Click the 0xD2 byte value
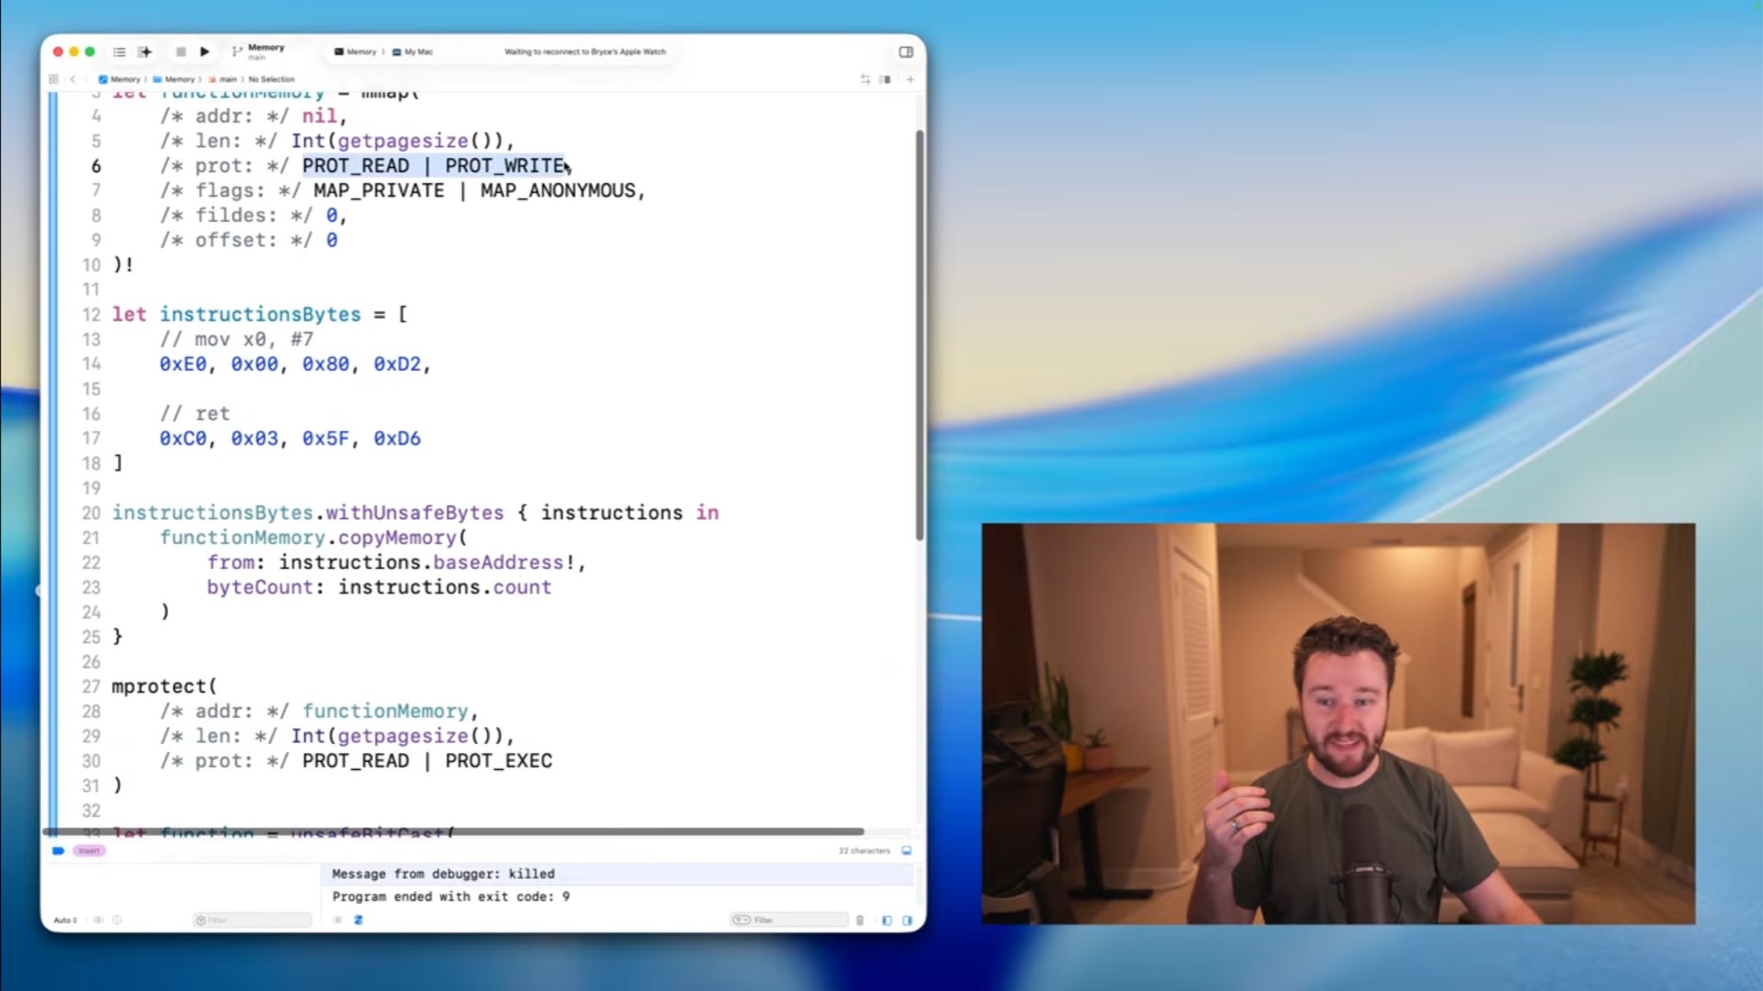Viewport: 1763px width, 991px height. (397, 364)
